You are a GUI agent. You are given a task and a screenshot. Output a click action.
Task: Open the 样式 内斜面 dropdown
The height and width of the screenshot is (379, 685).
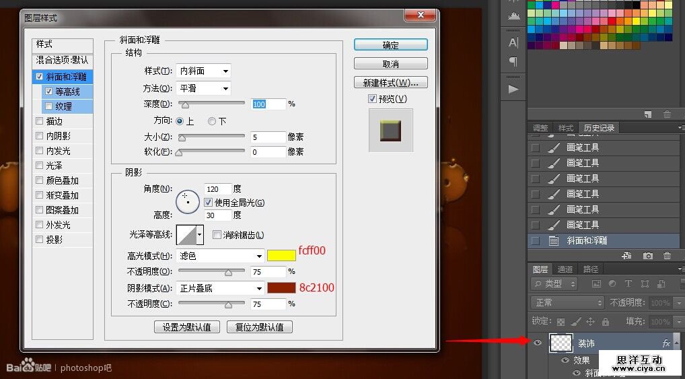click(203, 71)
